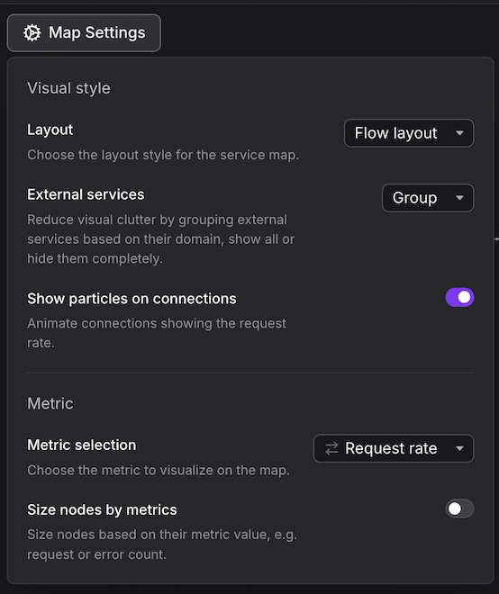Click the Layout setting label
Viewport: 499px width, 594px height.
coord(50,130)
